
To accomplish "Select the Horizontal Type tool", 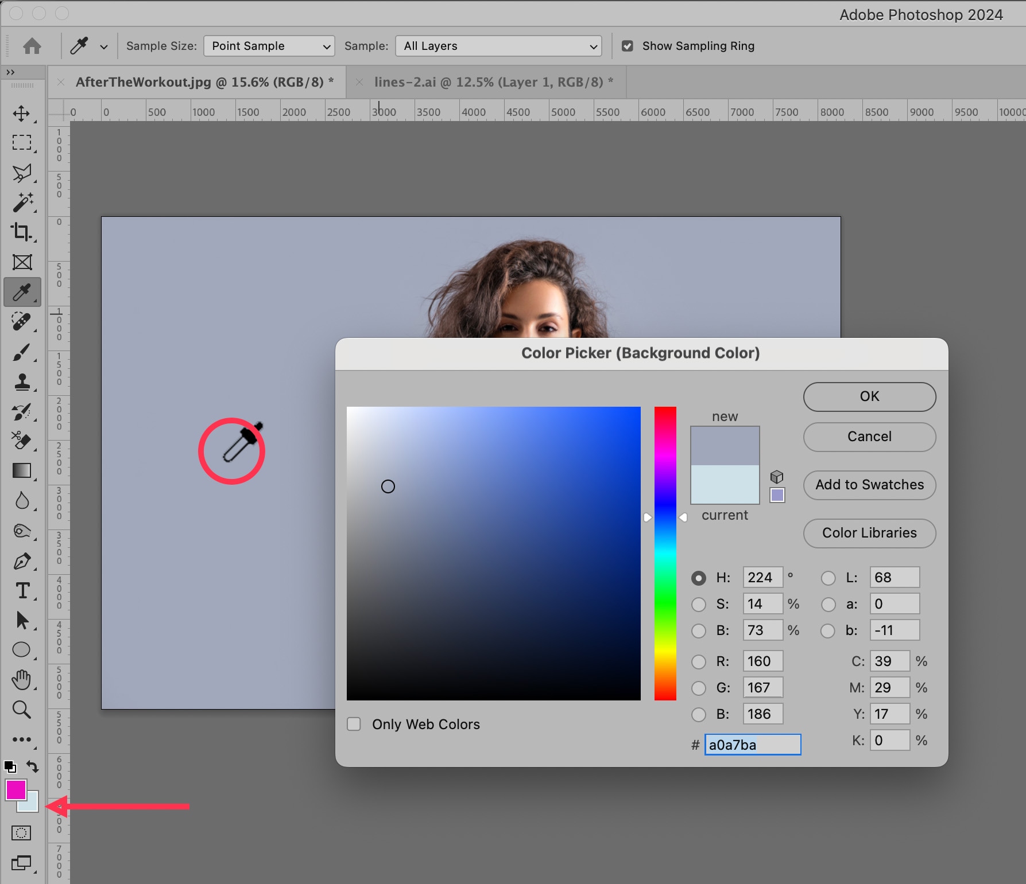I will 22,590.
